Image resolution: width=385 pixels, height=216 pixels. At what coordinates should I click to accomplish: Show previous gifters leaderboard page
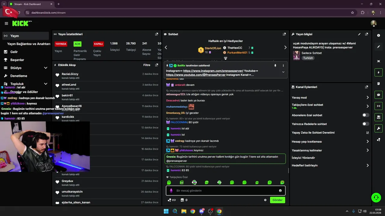pyautogui.click(x=166, y=47)
